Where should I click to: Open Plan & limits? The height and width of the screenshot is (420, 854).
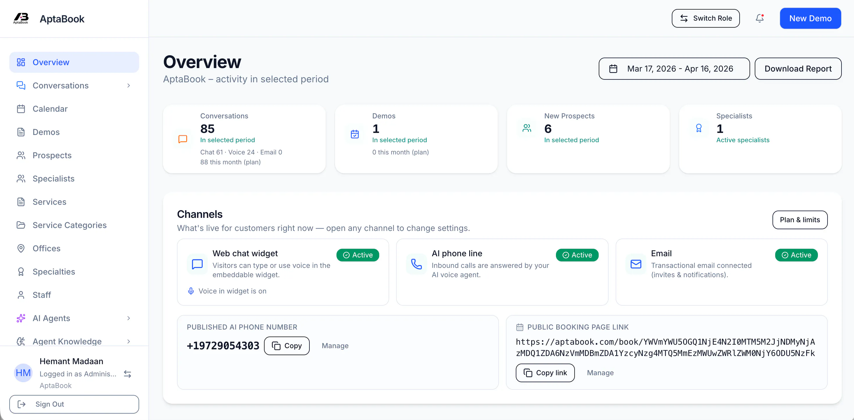pos(800,220)
